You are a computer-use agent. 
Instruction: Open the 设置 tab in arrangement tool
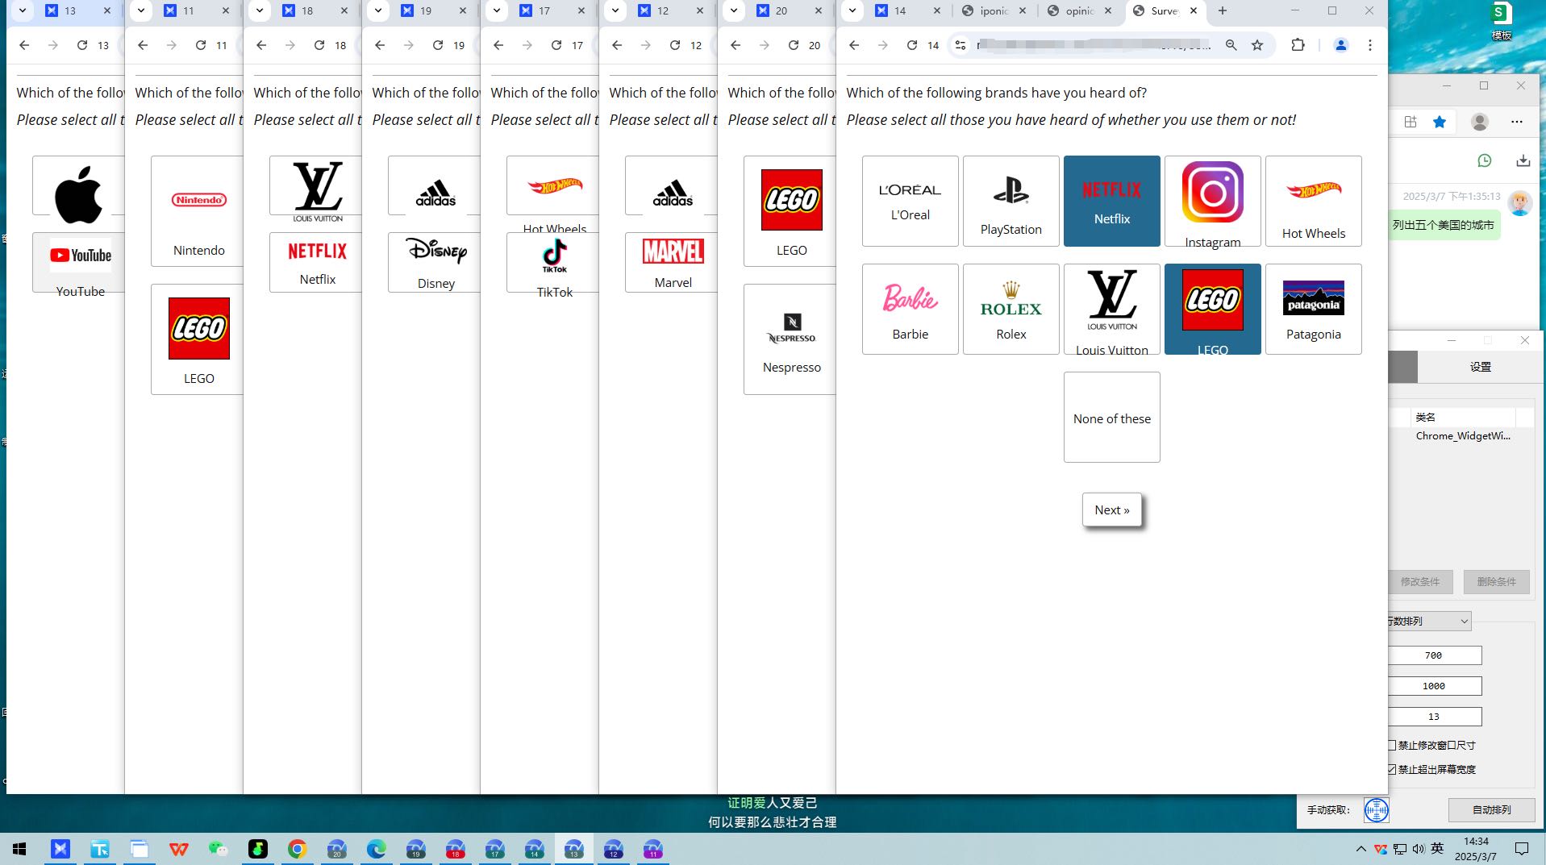click(1481, 367)
